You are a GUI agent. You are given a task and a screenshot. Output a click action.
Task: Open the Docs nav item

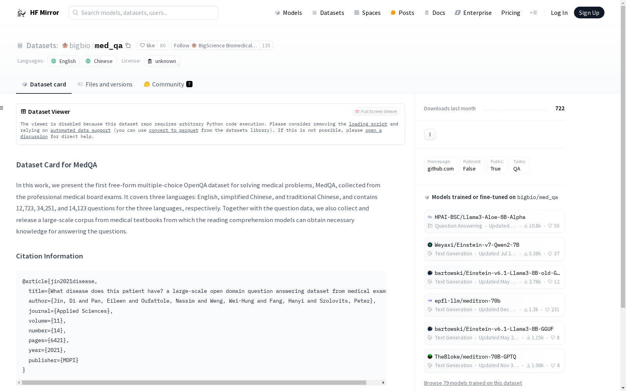pos(435,13)
